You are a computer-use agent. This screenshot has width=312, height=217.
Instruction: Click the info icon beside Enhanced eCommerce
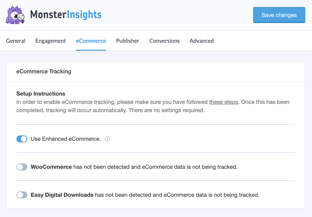pyautogui.click(x=107, y=139)
